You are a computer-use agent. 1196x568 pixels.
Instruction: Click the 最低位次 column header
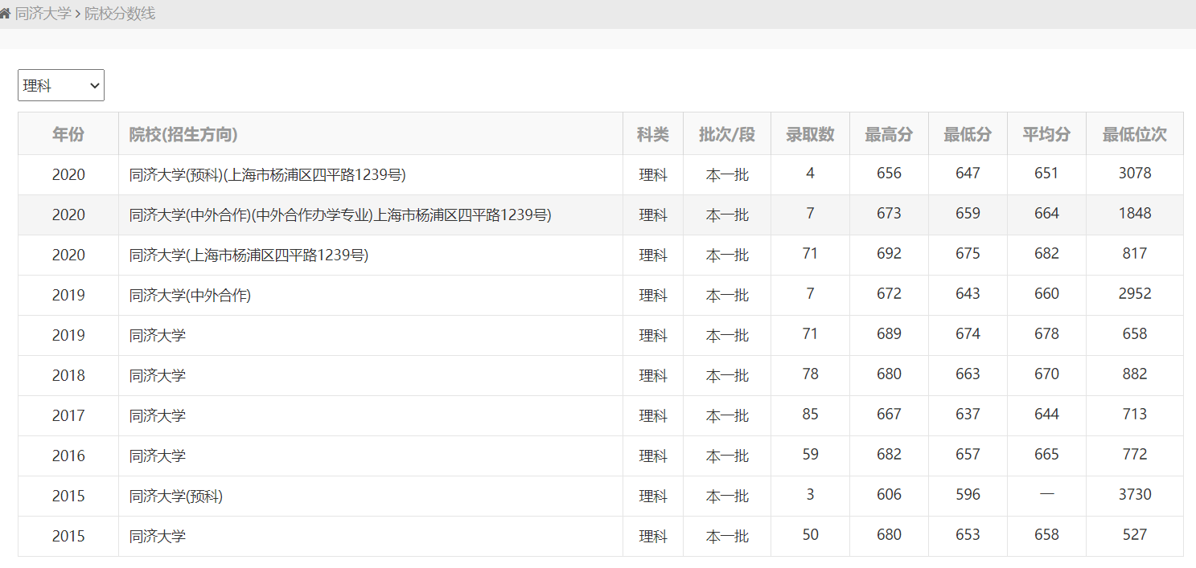pos(1135,134)
